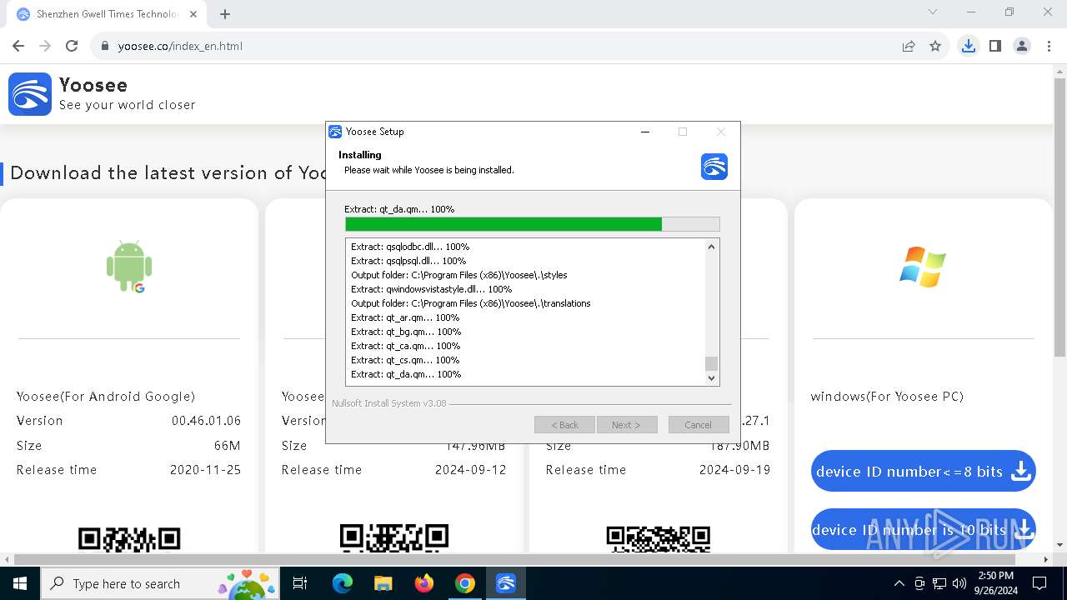The height and width of the screenshot is (600, 1067).
Task: Go back with the browser back arrow
Action: 18,46
